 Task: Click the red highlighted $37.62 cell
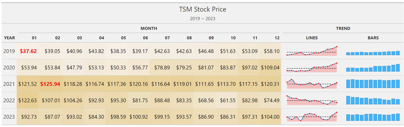(x=28, y=51)
